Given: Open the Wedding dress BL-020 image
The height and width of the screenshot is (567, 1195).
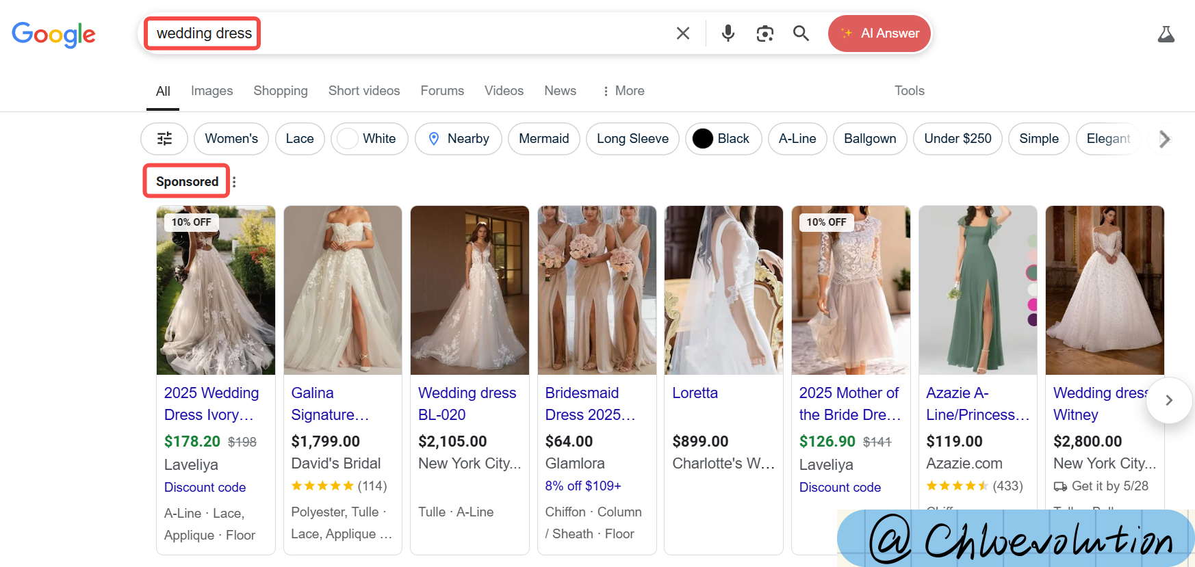Looking at the screenshot, I should (470, 290).
